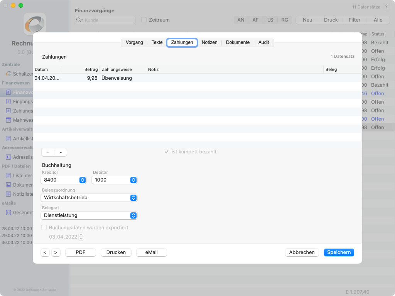Click the Schaltzentrale icon in sidebar
The image size is (395, 296).
coord(8,74)
